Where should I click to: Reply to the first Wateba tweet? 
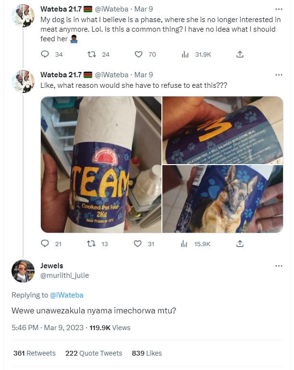45,55
